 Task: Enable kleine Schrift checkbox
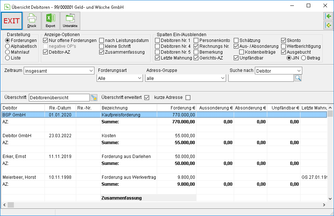pyautogui.click(x=102, y=46)
